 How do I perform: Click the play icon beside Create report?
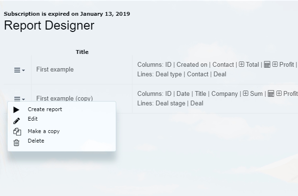[16, 110]
